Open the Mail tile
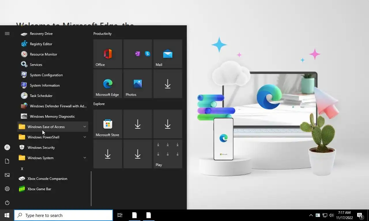The width and height of the screenshot is (369, 221). pos(168,54)
